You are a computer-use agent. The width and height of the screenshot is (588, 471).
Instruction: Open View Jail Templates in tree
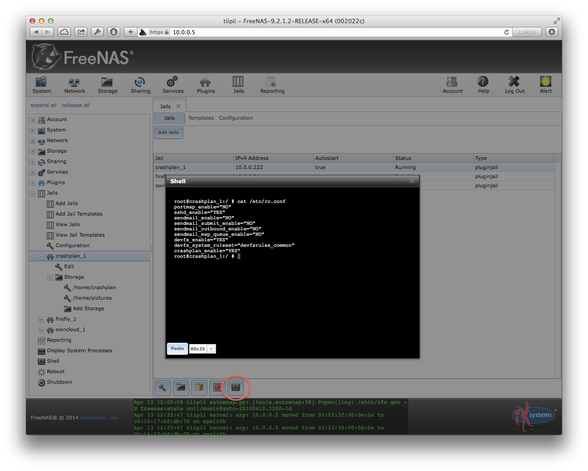point(80,235)
